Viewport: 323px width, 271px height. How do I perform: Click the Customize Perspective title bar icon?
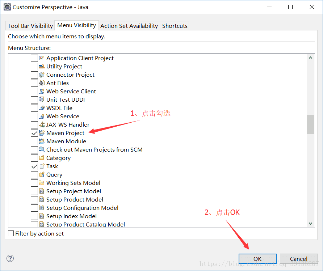pyautogui.click(x=7, y=7)
